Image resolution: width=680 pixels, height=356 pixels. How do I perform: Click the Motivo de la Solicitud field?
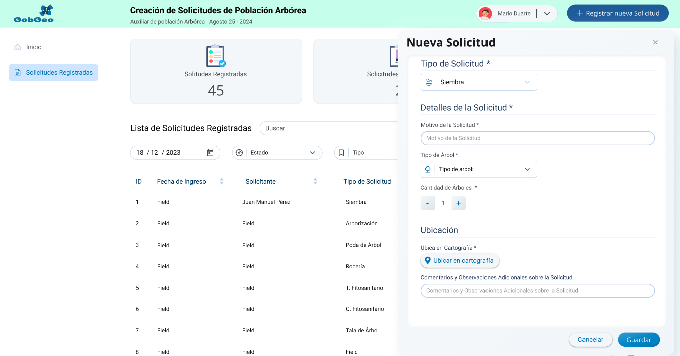[x=537, y=138]
